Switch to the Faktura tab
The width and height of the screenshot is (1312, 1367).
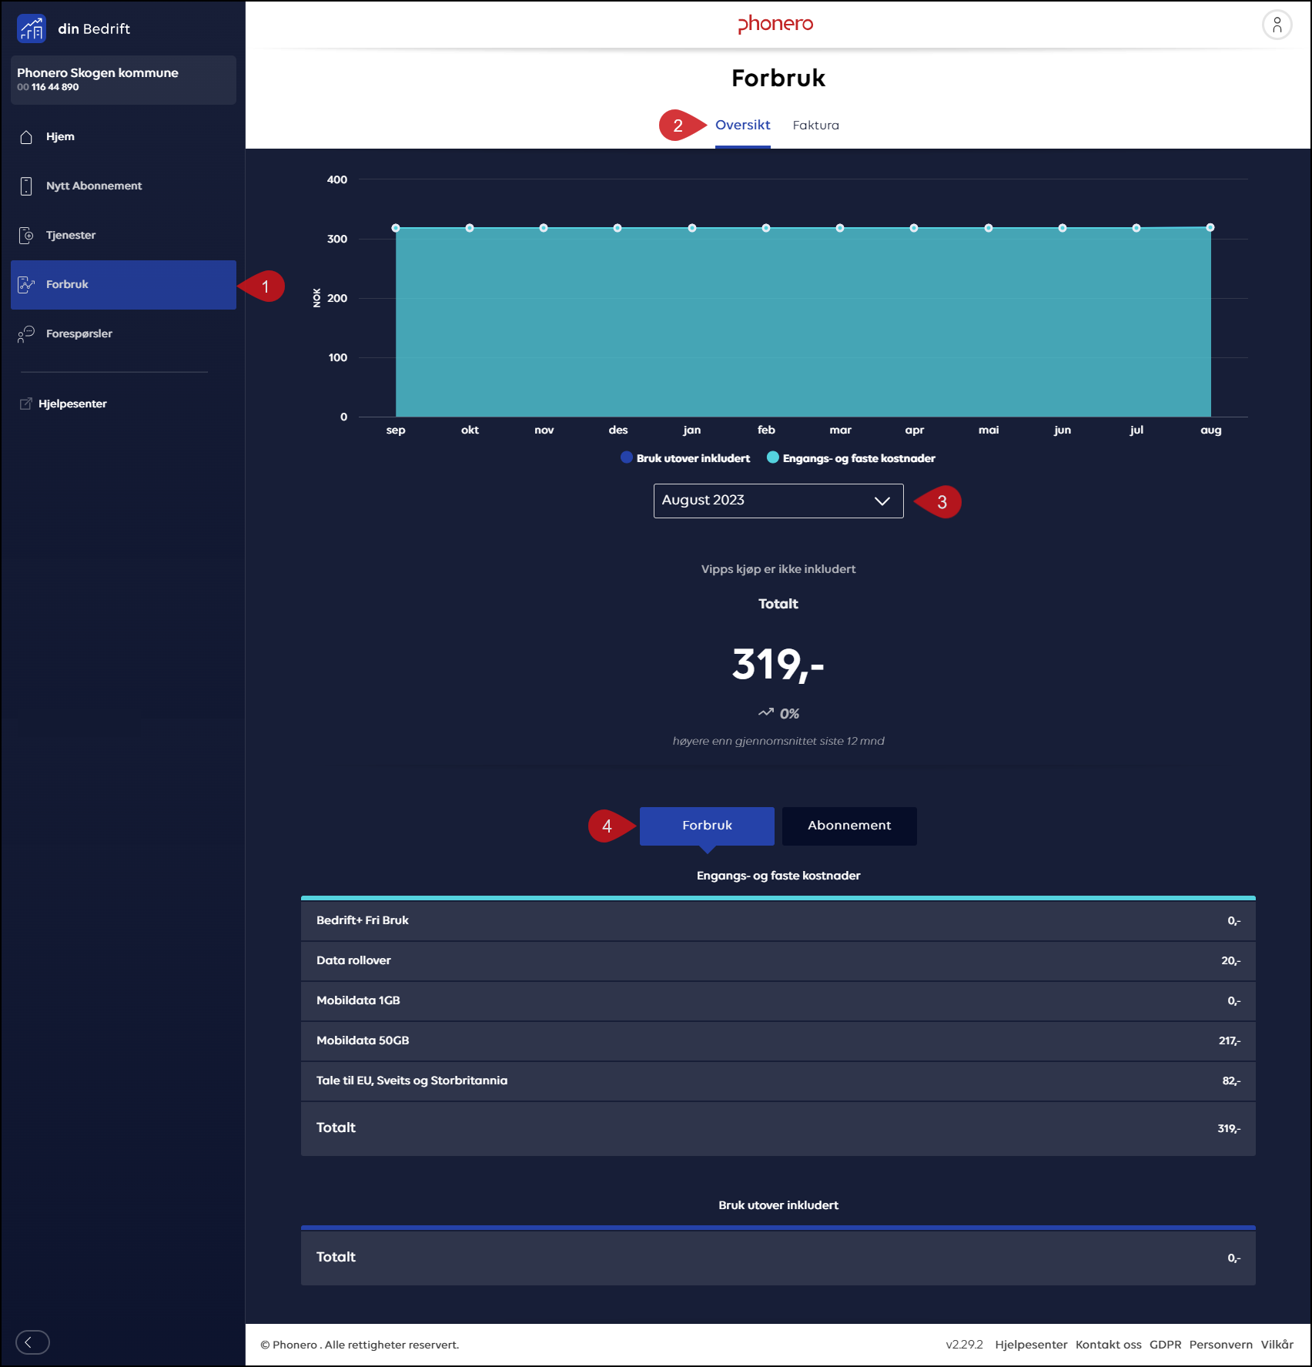pos(815,125)
